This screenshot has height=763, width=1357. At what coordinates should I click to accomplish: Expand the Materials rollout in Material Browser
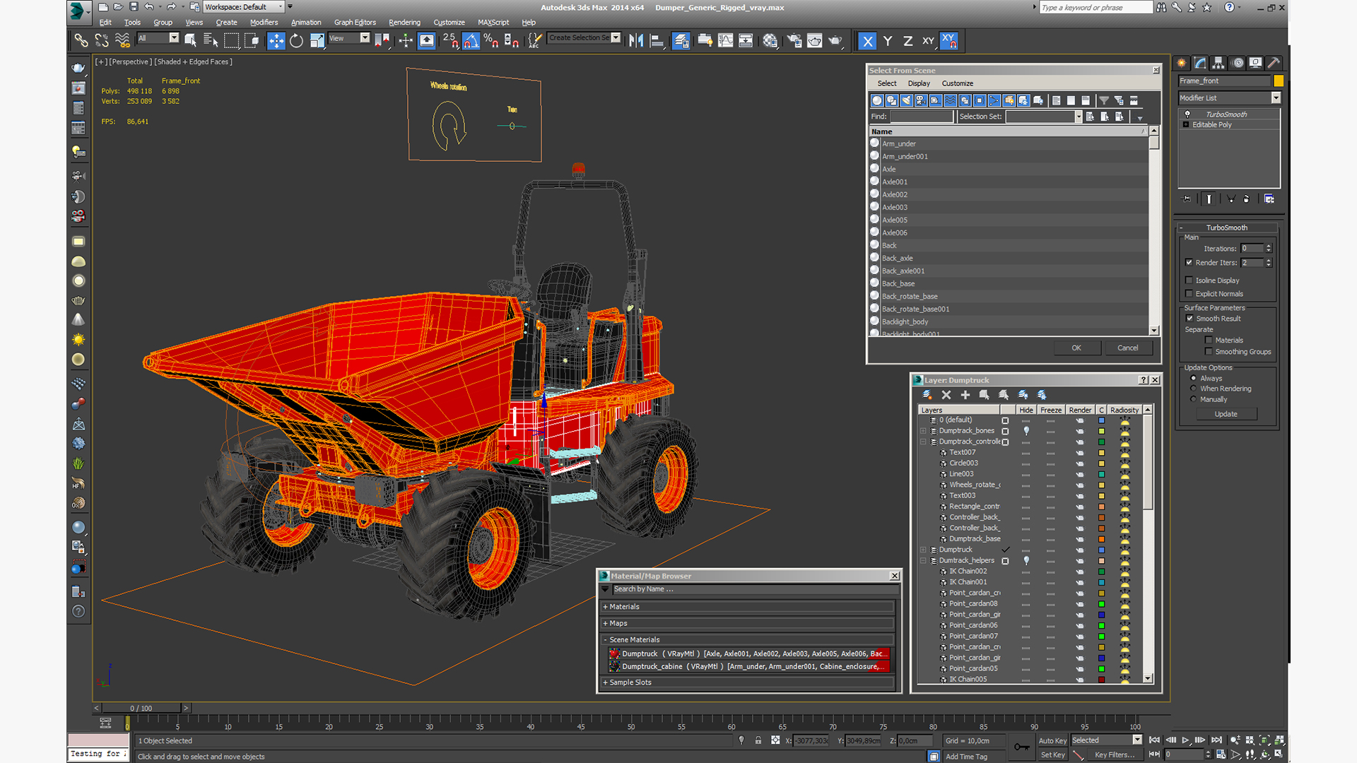click(748, 607)
